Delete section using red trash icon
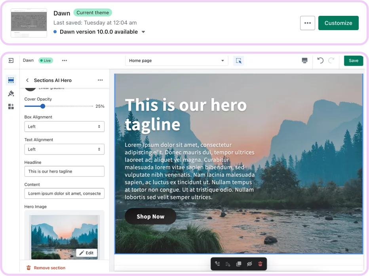The image size is (369, 276). [x=260, y=264]
